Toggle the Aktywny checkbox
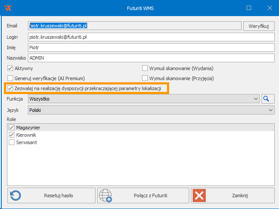 10,68
